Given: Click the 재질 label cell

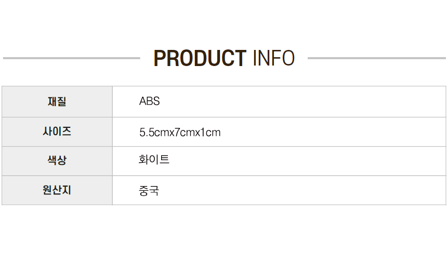Looking at the screenshot, I should [57, 101].
